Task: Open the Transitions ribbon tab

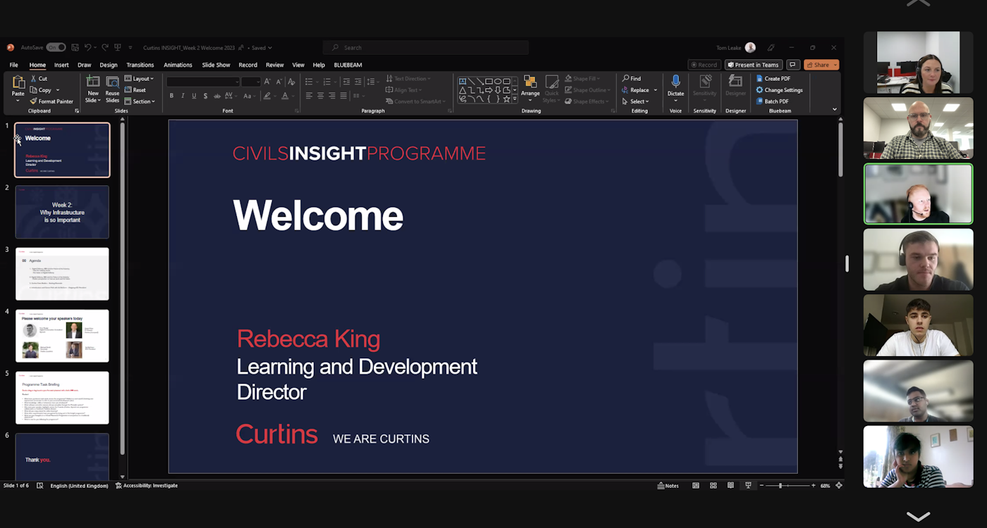Action: click(140, 65)
